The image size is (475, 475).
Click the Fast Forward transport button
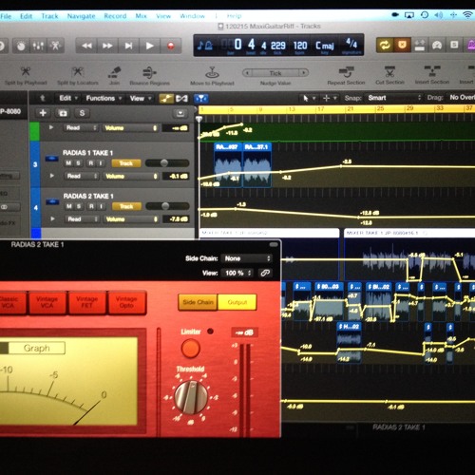click(x=107, y=47)
